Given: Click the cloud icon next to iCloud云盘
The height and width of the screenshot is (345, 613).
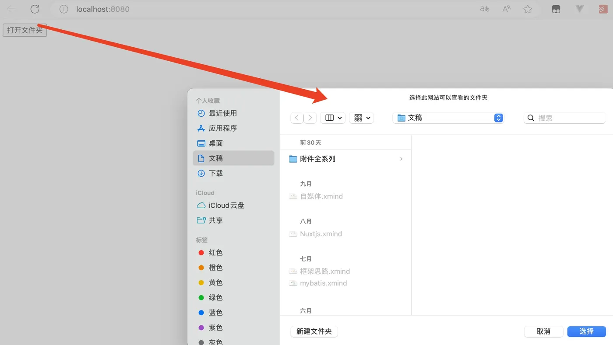Looking at the screenshot, I should click(201, 205).
